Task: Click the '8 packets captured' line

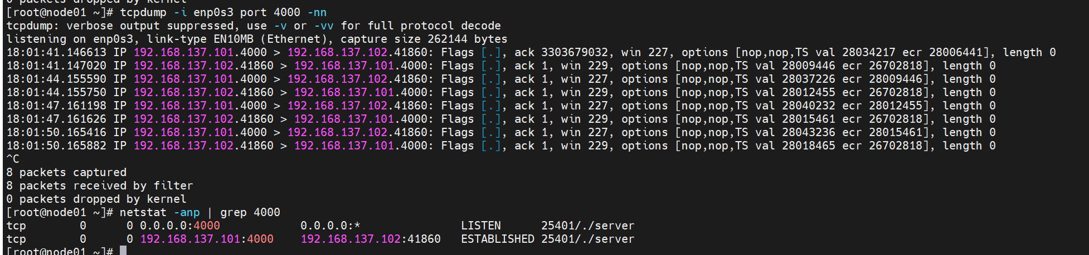Action: pyautogui.click(x=66, y=172)
